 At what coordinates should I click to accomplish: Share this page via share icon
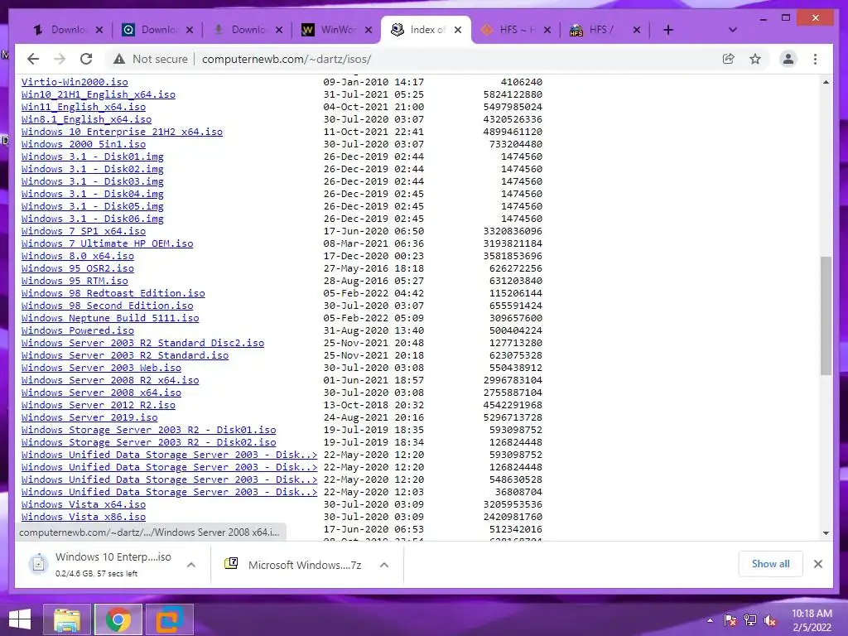click(x=729, y=59)
